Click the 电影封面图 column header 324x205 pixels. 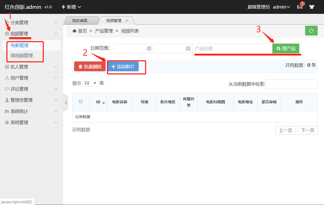[x=216, y=102]
